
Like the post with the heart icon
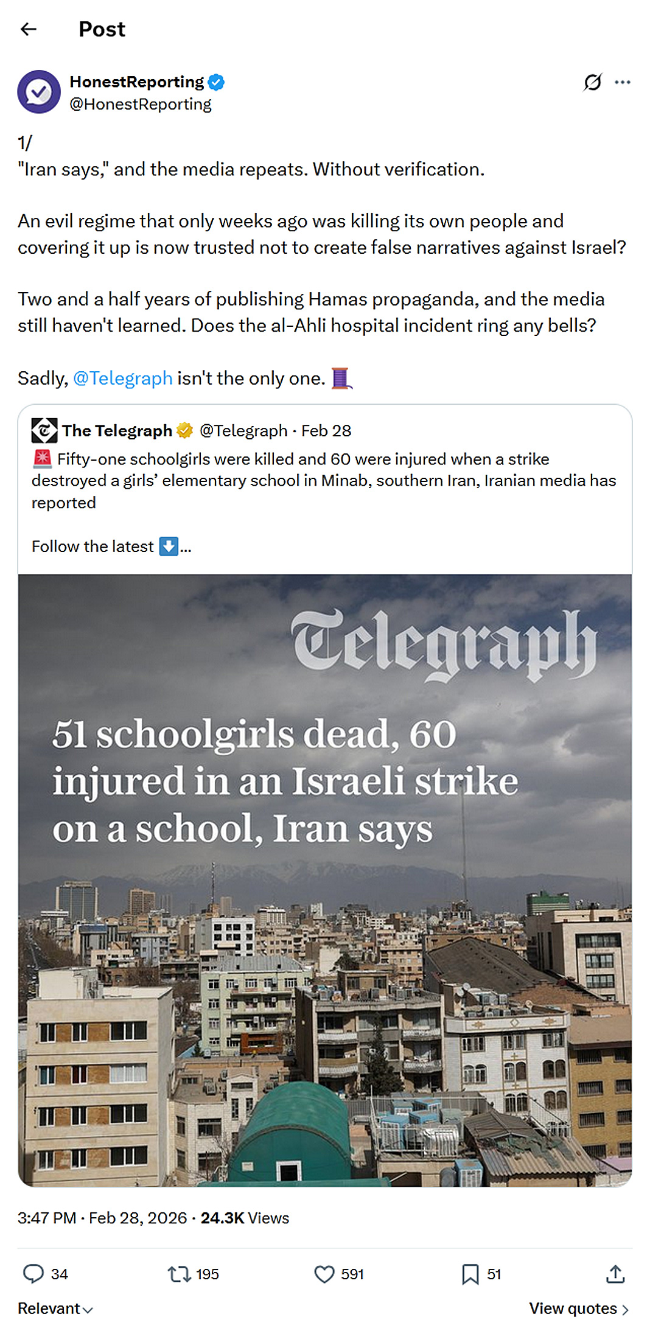[324, 1273]
